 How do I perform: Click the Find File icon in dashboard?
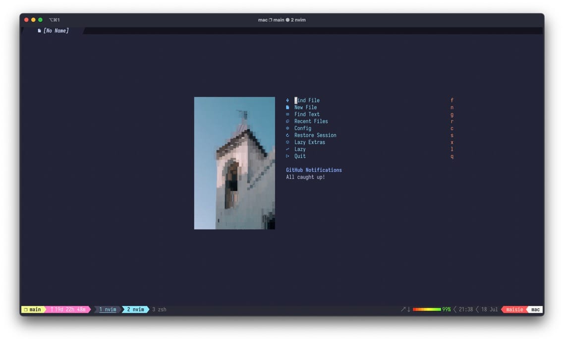287,100
